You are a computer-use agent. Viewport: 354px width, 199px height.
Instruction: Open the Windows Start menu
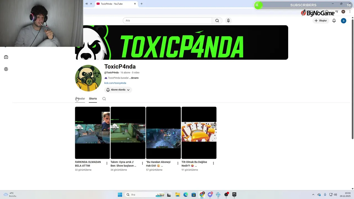point(120,195)
